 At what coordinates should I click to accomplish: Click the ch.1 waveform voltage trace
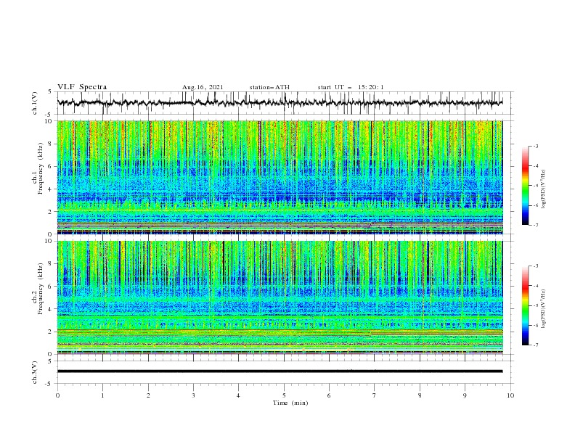(280, 103)
